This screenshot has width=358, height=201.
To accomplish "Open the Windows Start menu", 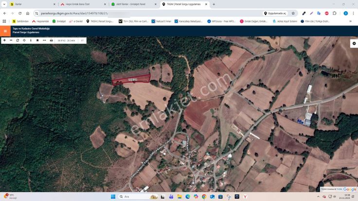I will (113, 197).
